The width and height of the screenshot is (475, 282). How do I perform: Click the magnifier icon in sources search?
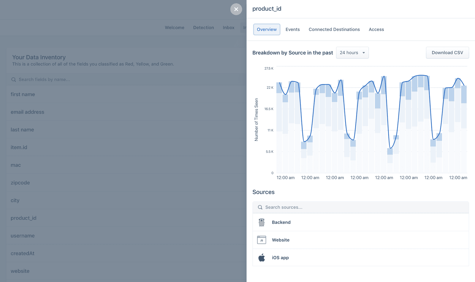(x=260, y=207)
